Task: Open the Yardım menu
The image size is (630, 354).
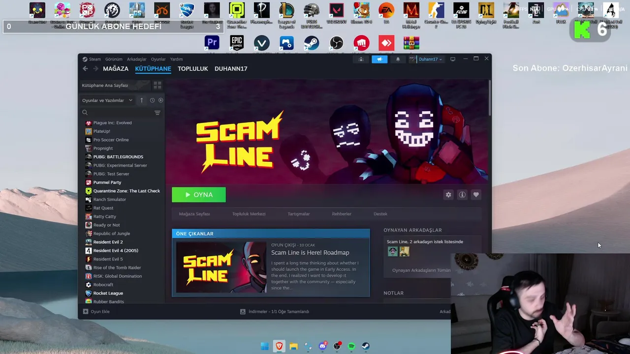Action: coord(176,59)
